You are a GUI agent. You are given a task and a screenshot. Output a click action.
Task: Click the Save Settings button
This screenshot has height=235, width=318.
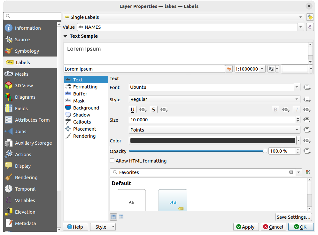point(293,217)
